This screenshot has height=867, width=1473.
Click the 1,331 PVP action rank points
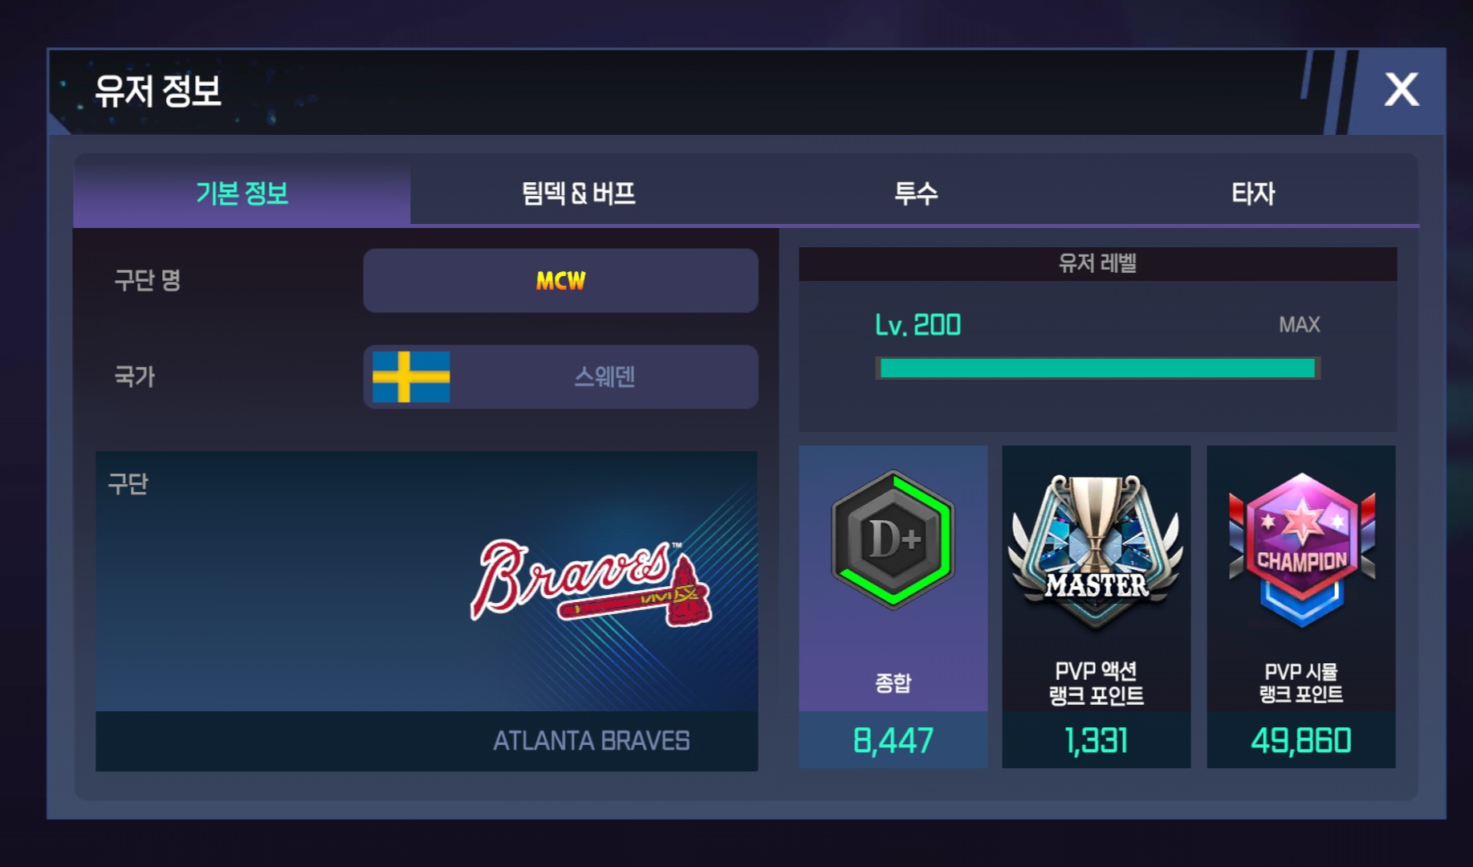pos(1096,740)
